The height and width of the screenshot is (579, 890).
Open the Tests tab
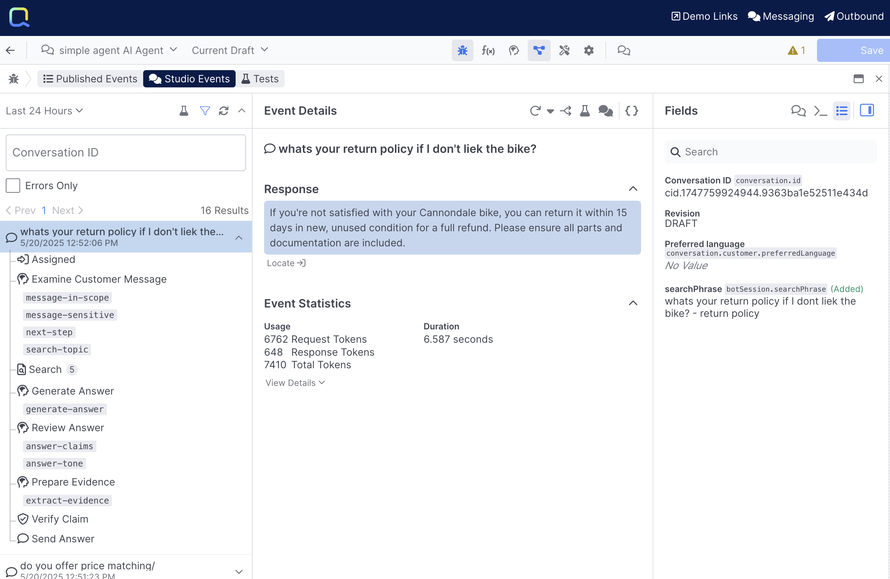point(260,79)
